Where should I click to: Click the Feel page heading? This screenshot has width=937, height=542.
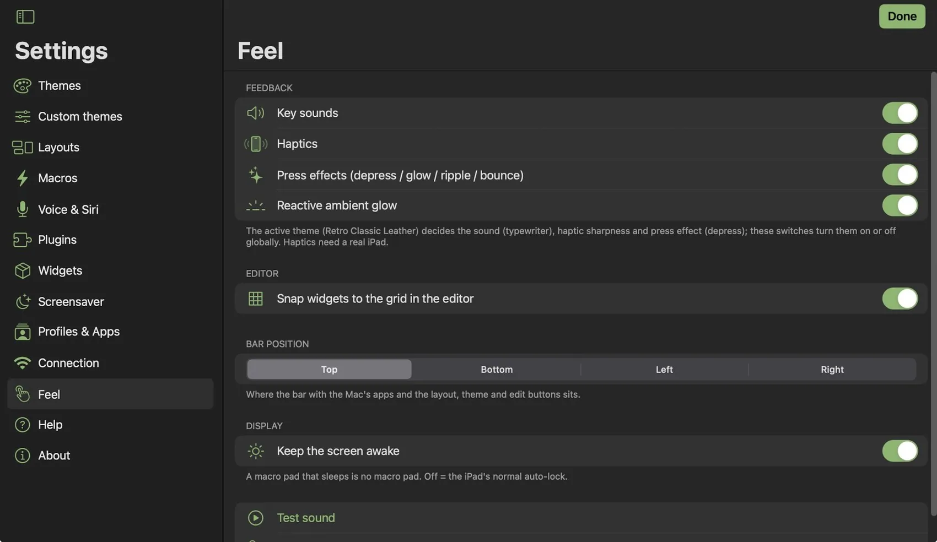coord(260,51)
